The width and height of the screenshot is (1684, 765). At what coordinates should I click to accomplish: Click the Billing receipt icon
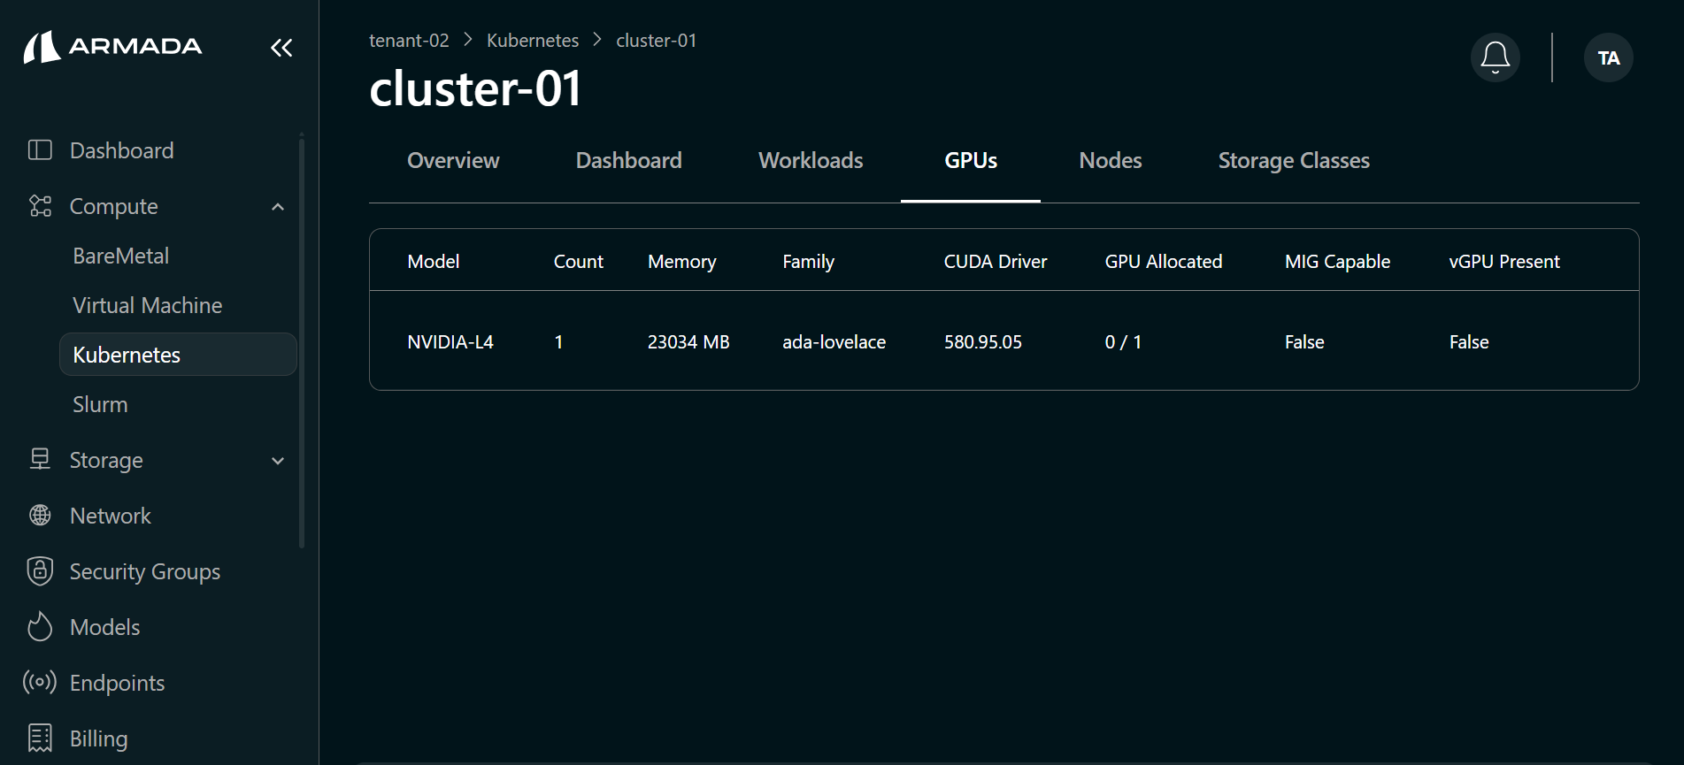[40, 738]
